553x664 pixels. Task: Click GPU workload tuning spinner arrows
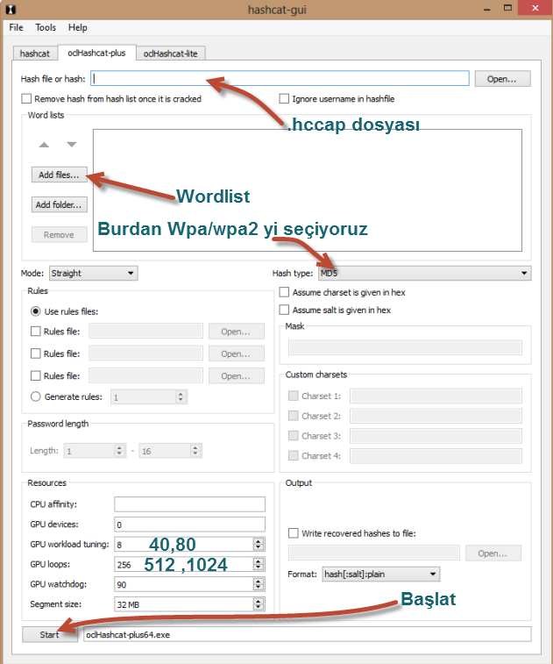pyautogui.click(x=259, y=544)
